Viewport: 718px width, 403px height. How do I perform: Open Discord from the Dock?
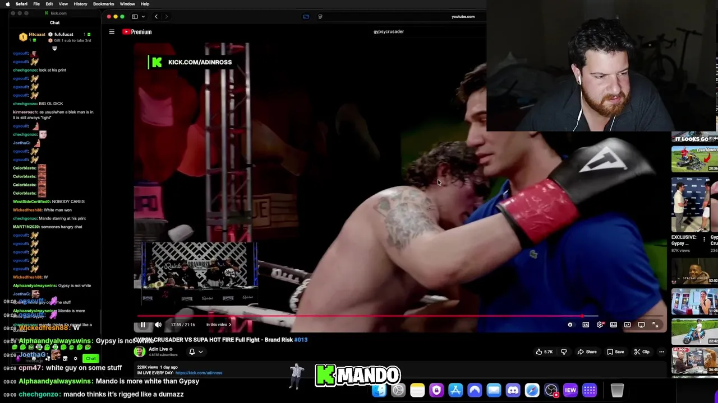[x=513, y=390]
